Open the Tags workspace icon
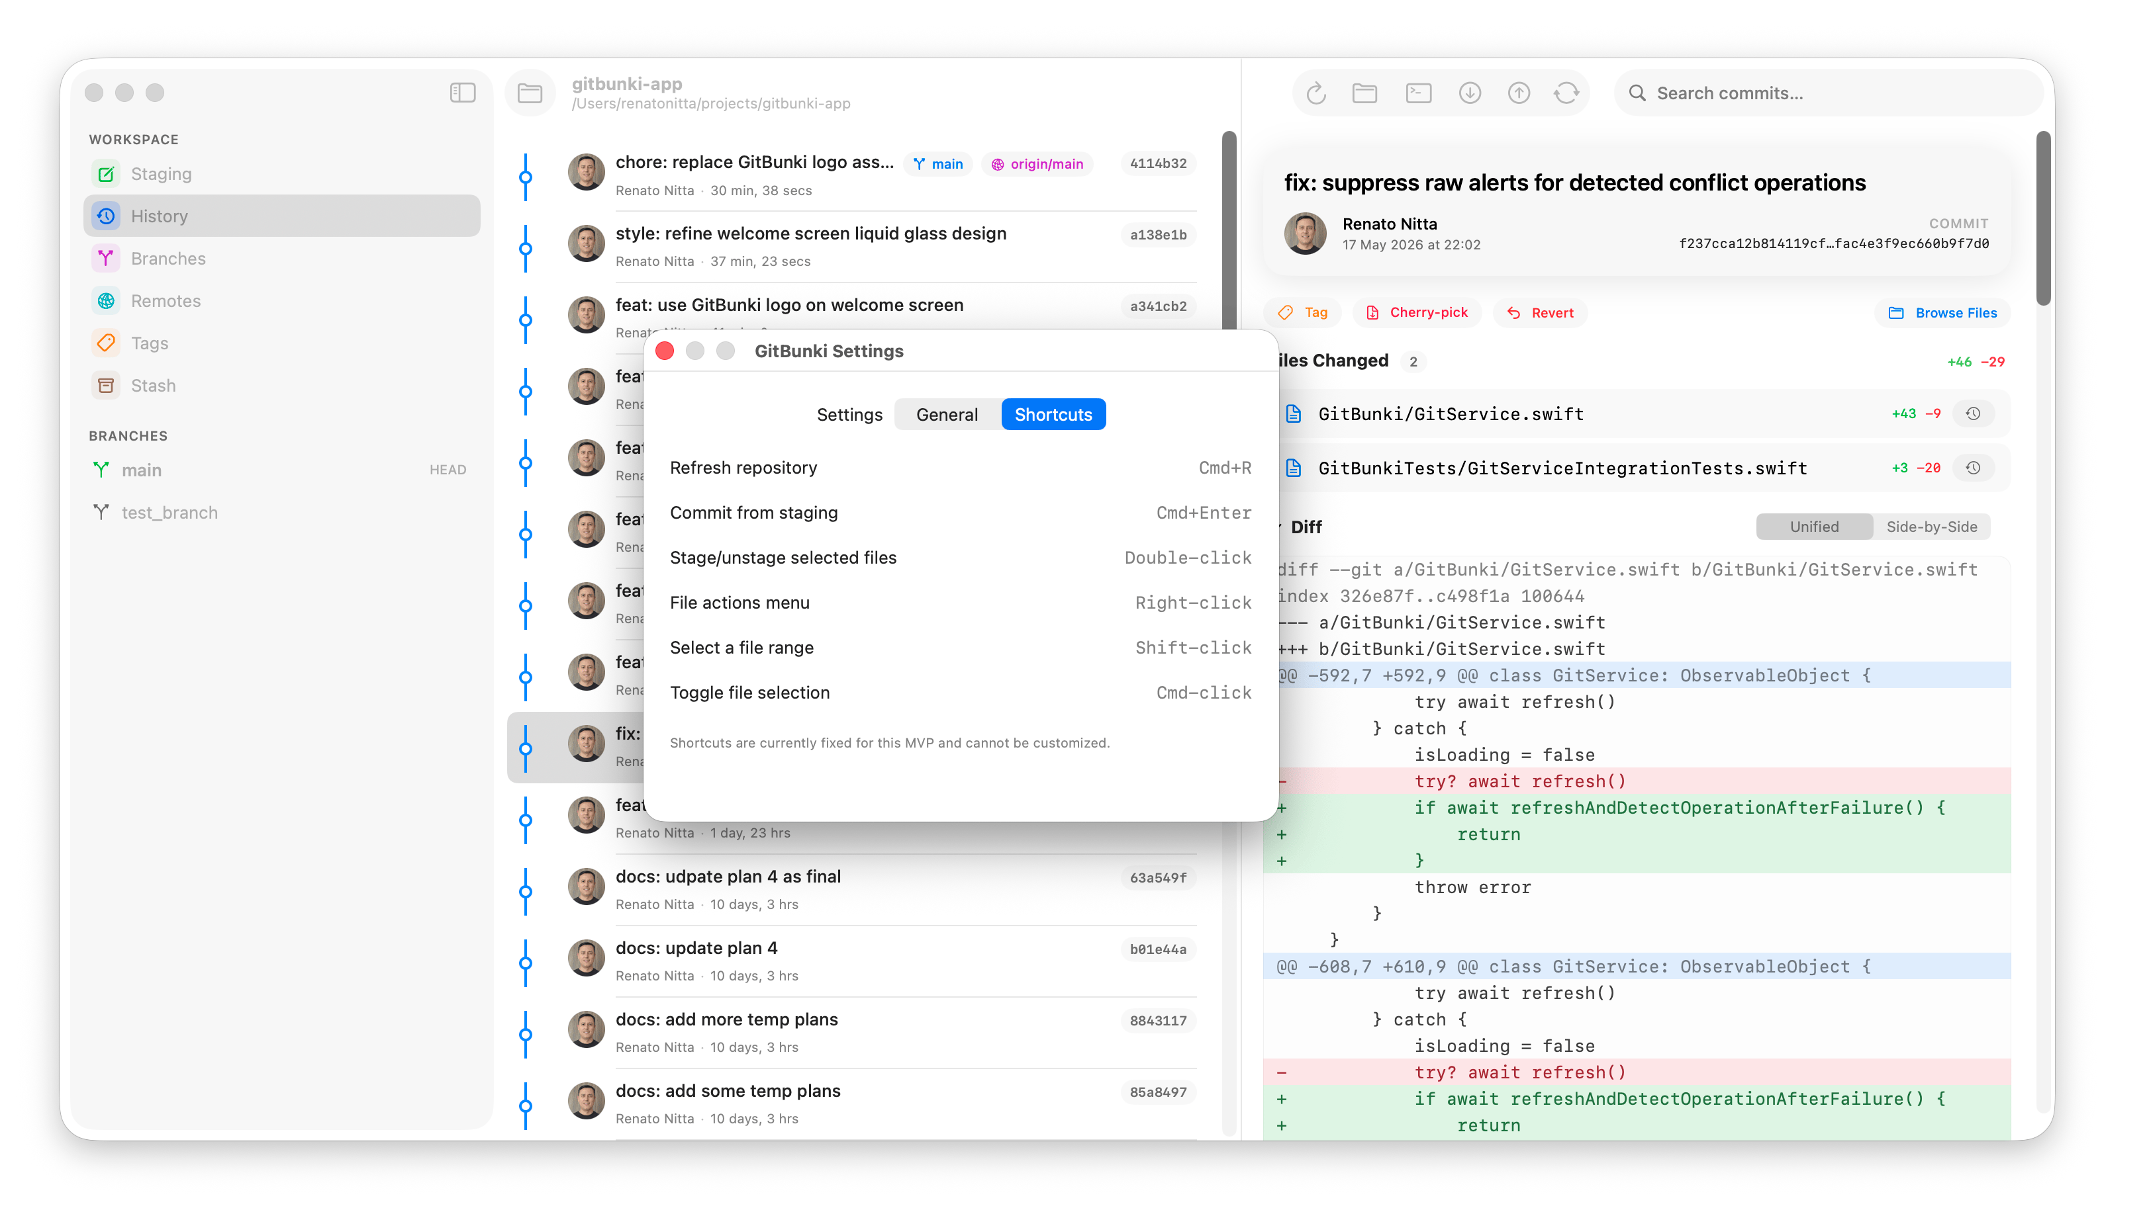 106,343
